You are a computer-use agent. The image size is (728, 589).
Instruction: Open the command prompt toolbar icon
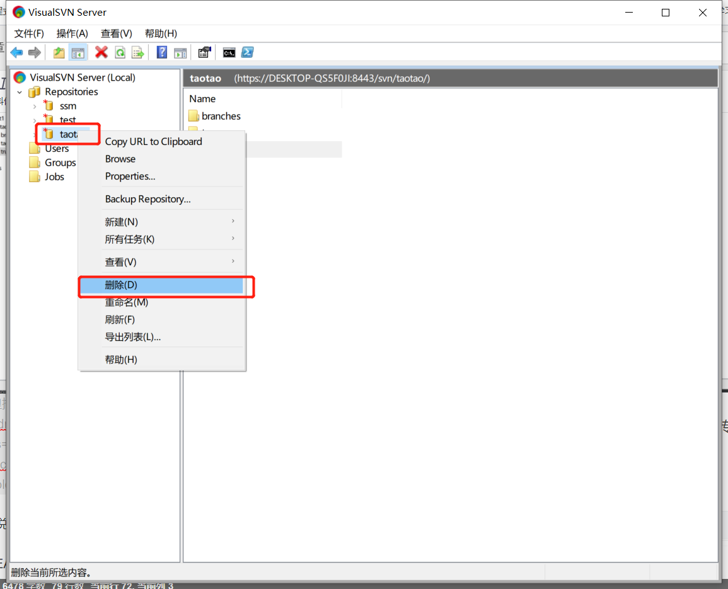tap(229, 52)
